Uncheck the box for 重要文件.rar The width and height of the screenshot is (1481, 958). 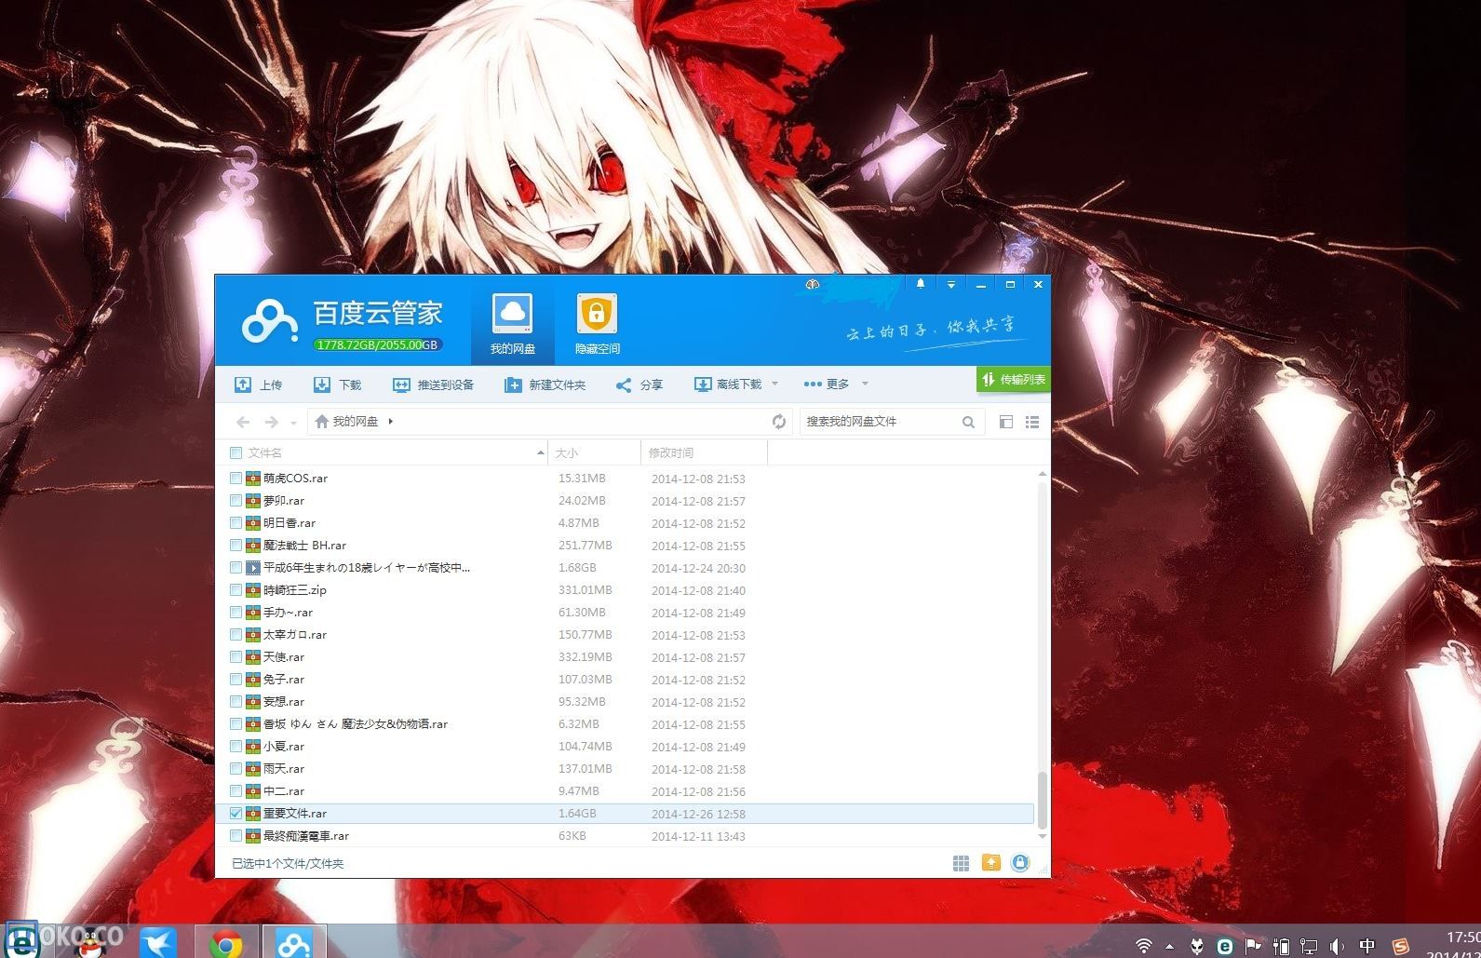(x=236, y=814)
